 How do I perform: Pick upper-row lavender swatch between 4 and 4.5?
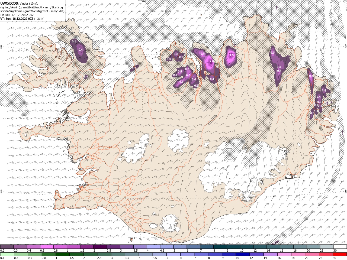[153, 247]
